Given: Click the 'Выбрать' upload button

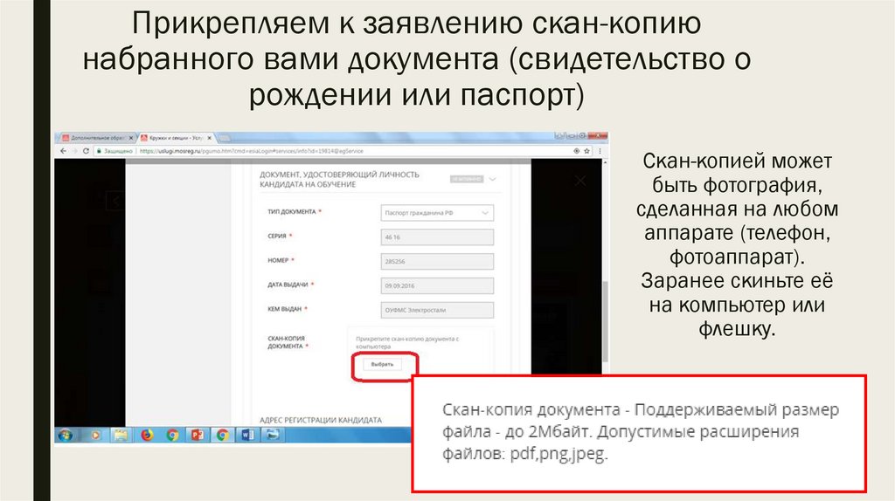Looking at the screenshot, I should 383,364.
